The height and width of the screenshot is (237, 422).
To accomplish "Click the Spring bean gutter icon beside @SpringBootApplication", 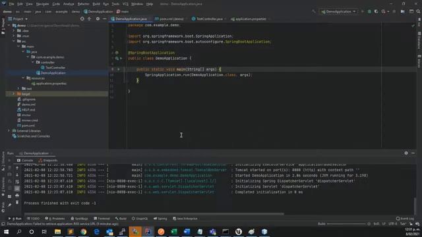I will coord(117,53).
